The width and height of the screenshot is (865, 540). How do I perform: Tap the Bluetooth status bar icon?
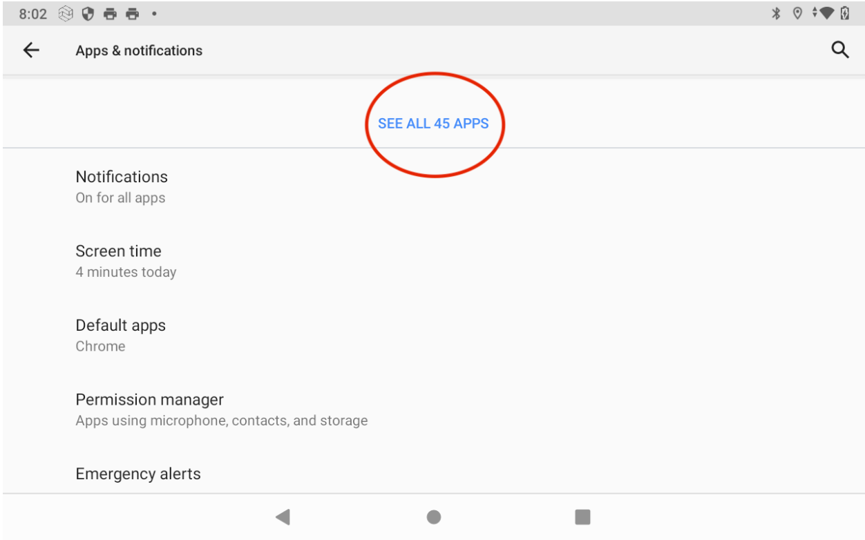(x=776, y=13)
